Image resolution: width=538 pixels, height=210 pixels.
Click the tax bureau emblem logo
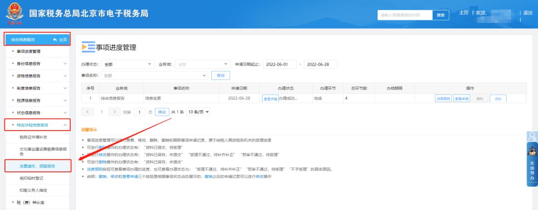tap(15, 15)
